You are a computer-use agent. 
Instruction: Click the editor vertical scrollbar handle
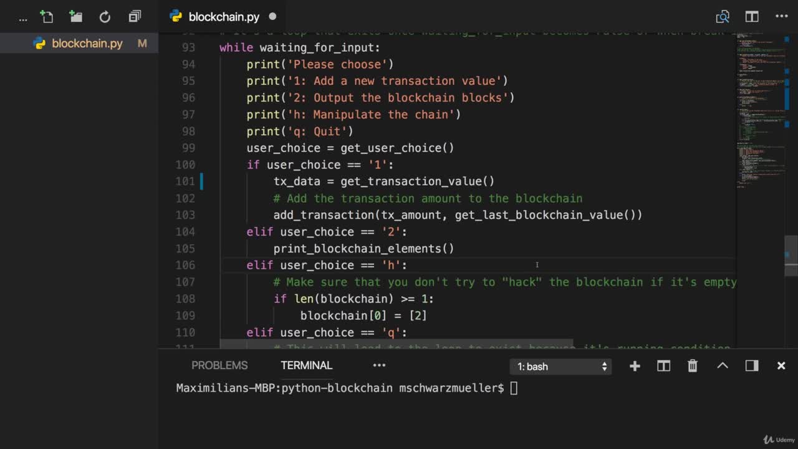pyautogui.click(x=791, y=255)
